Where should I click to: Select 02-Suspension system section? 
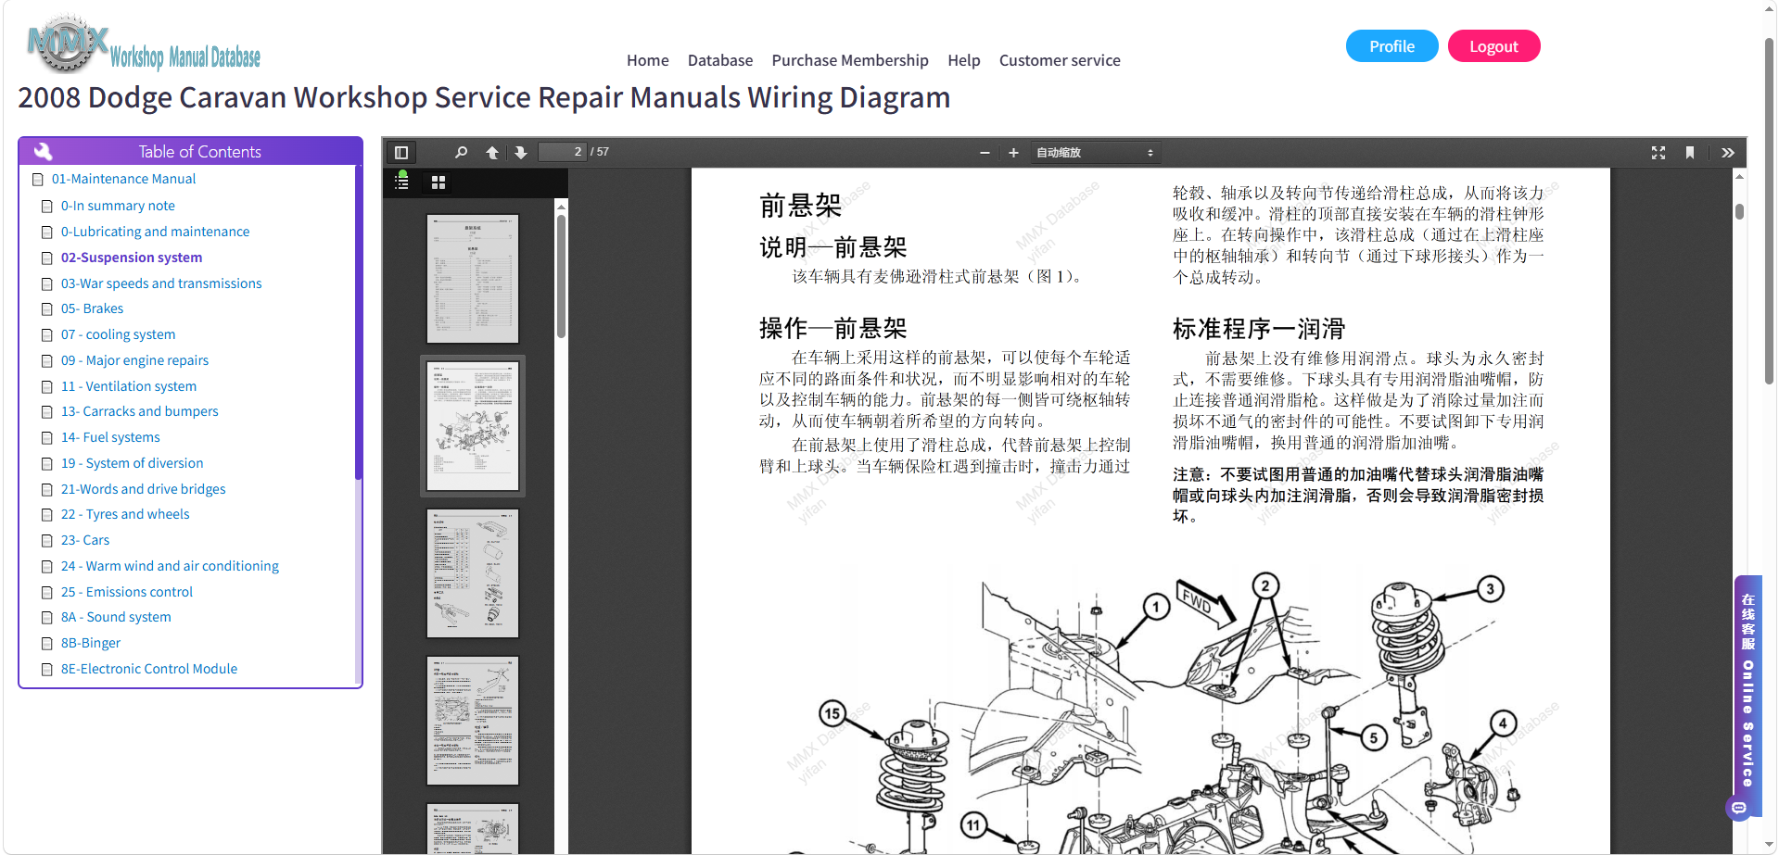pos(132,258)
